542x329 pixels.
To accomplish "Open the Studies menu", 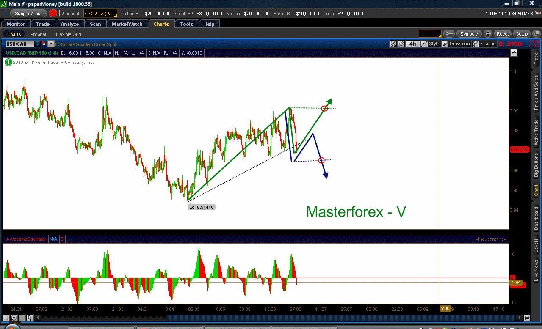I will [x=484, y=44].
